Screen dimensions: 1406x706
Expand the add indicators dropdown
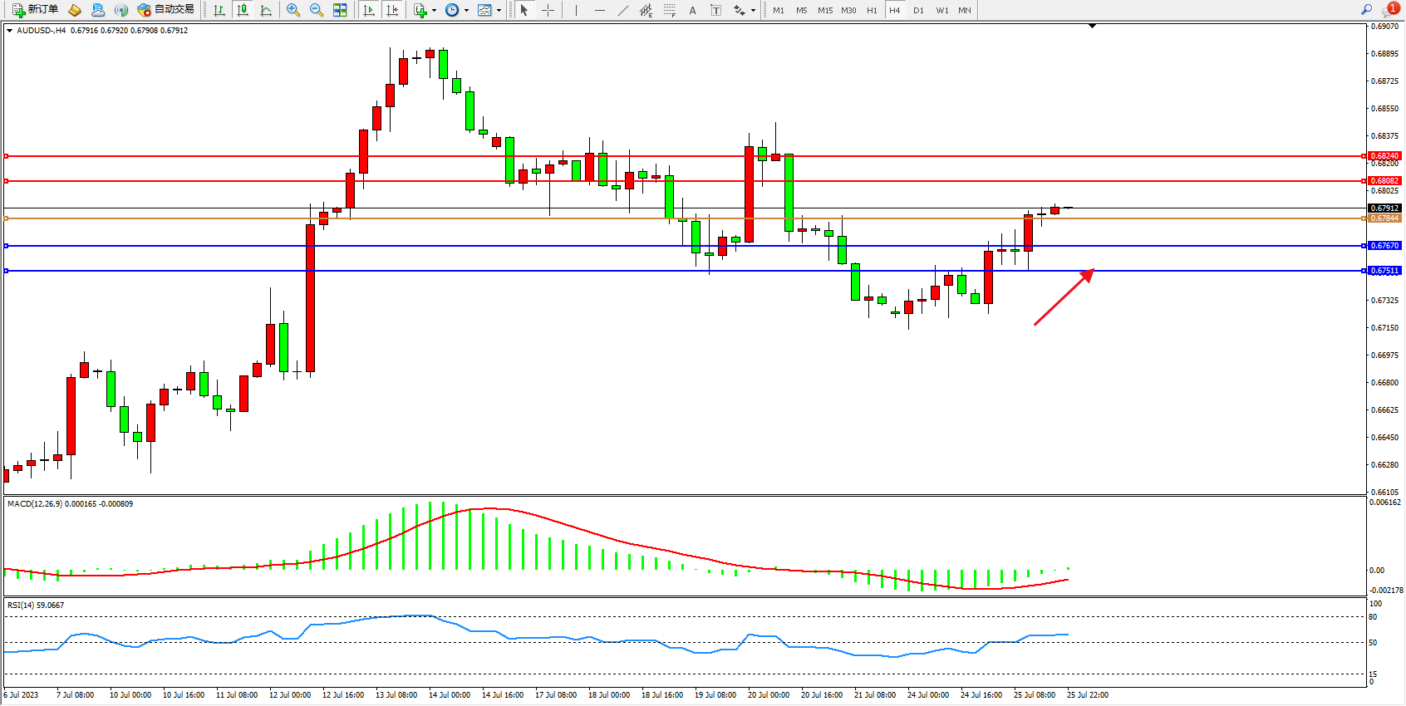[x=434, y=11]
